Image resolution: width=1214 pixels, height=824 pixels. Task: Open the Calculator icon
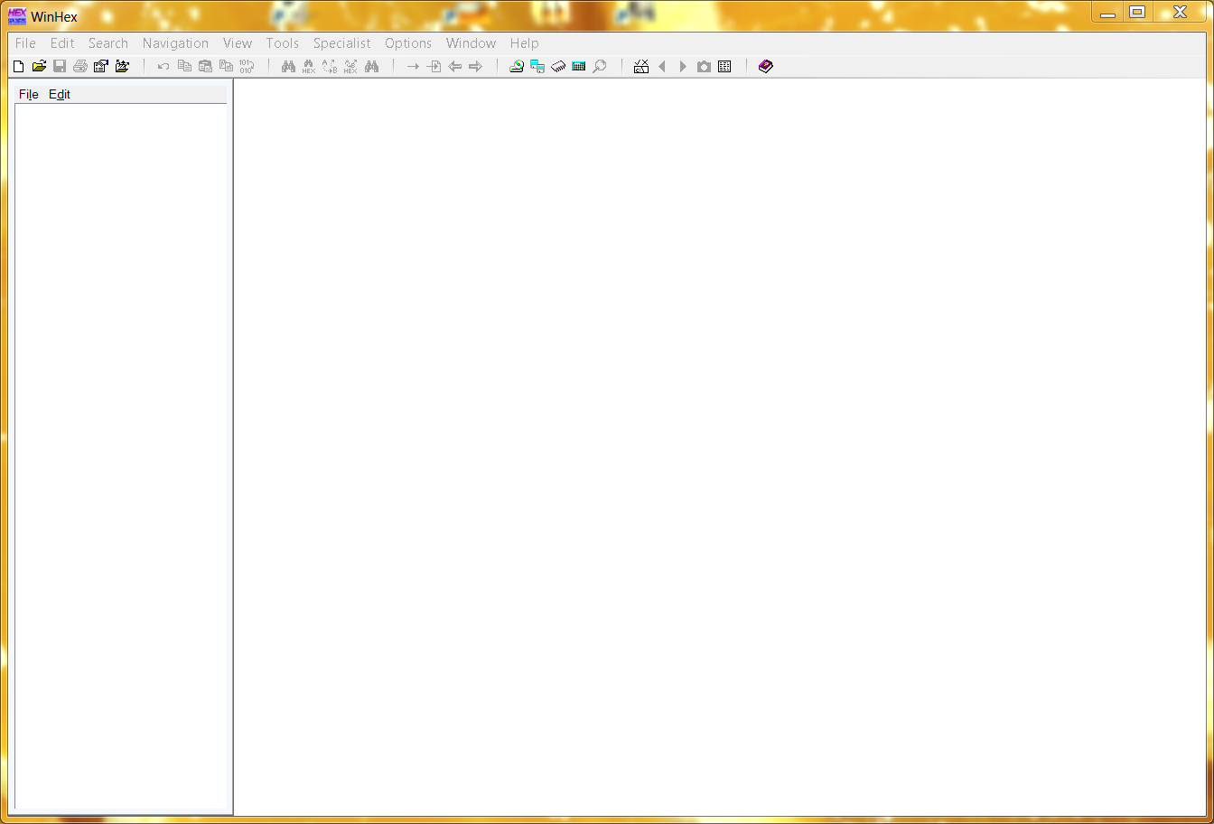pyautogui.click(x=579, y=66)
